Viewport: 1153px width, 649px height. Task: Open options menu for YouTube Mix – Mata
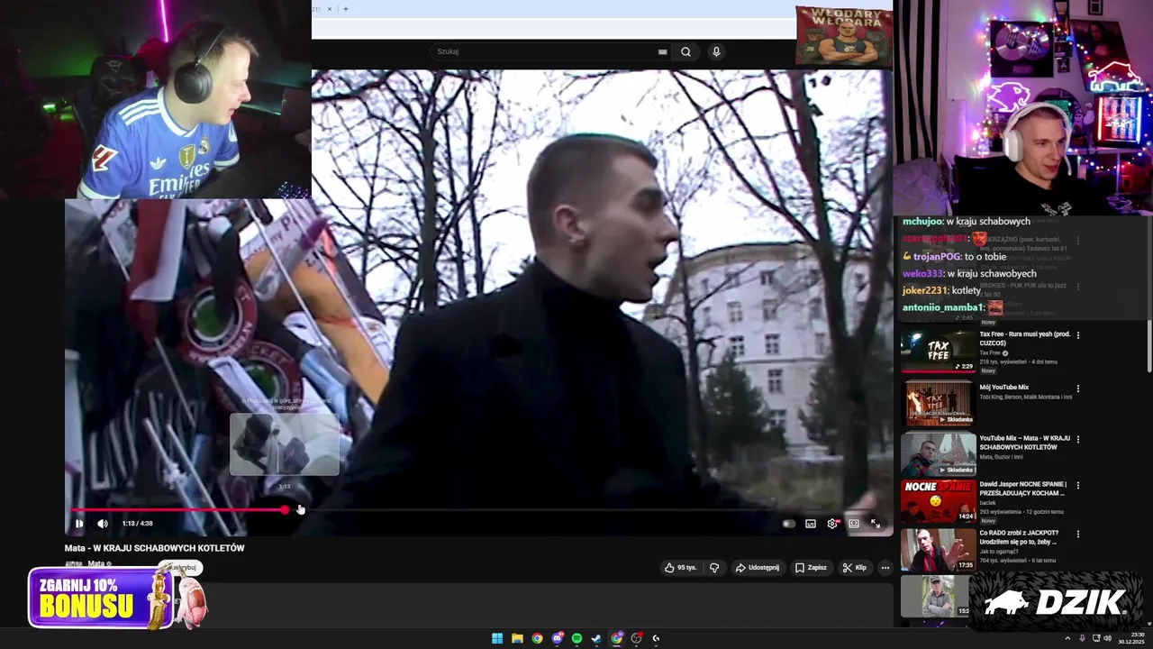(1078, 440)
